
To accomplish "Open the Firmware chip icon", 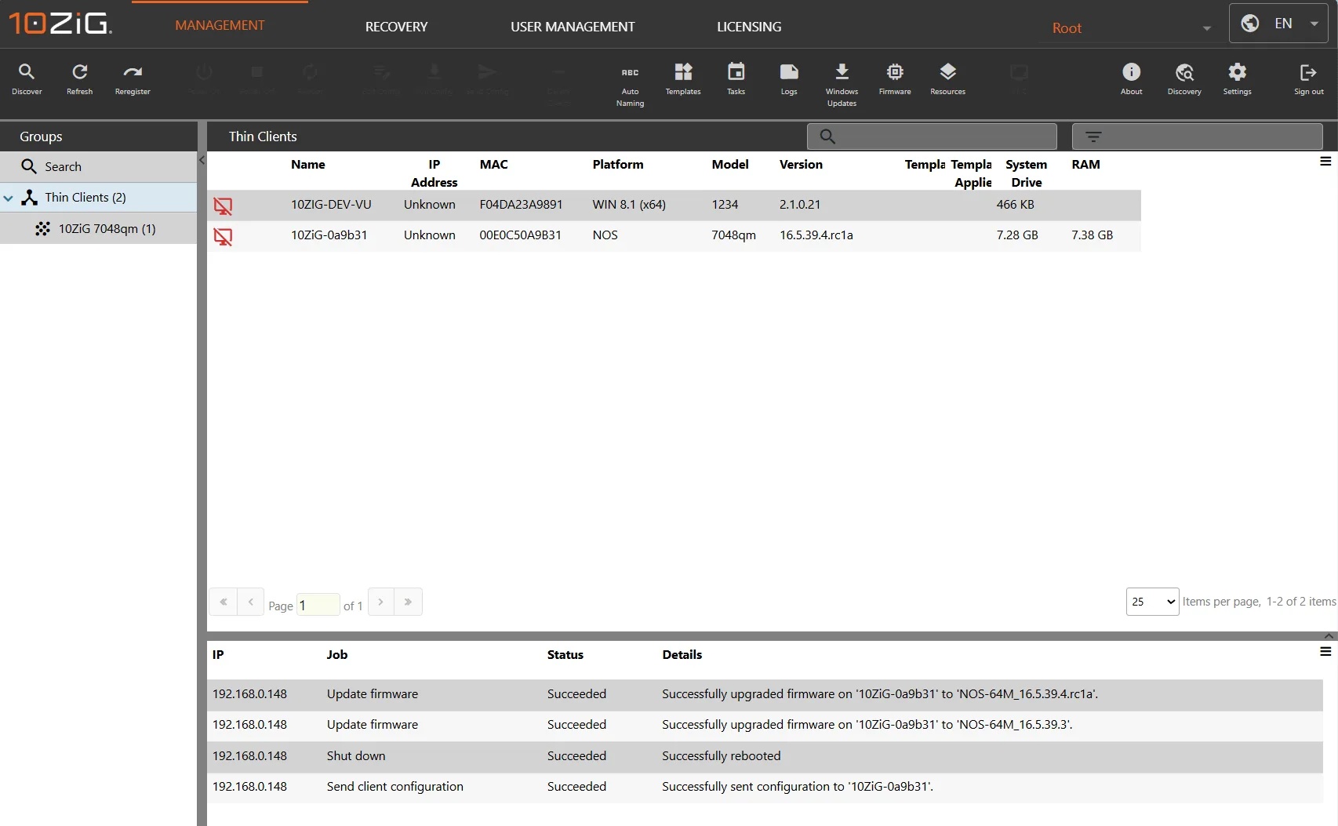I will [895, 79].
